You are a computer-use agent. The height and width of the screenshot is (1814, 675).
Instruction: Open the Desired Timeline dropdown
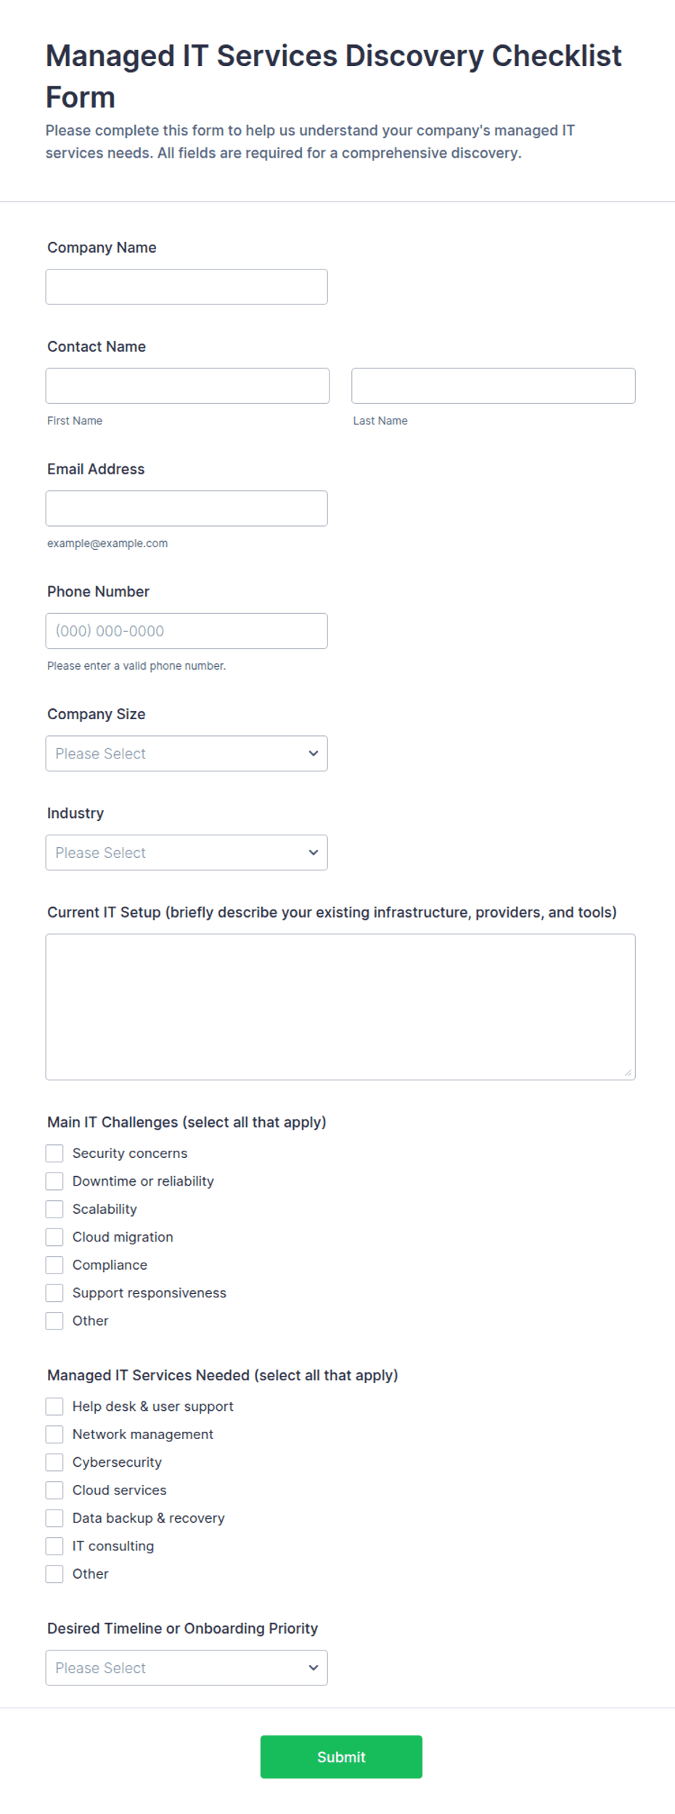pos(187,1668)
